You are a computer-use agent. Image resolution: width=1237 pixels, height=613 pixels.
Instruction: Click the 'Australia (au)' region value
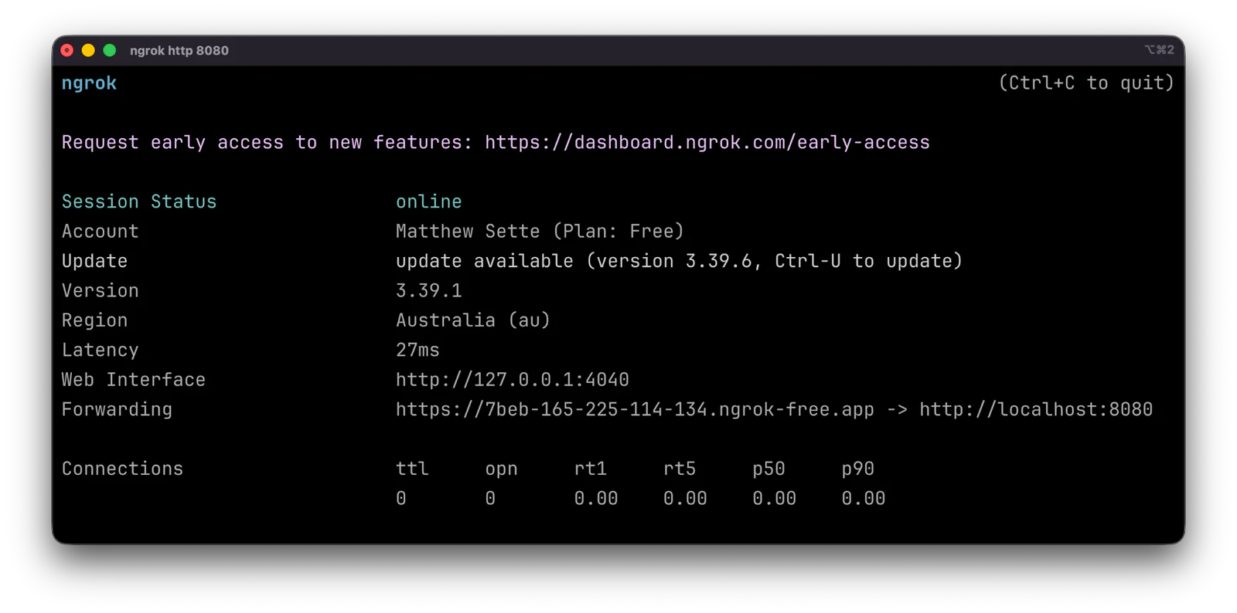point(473,320)
